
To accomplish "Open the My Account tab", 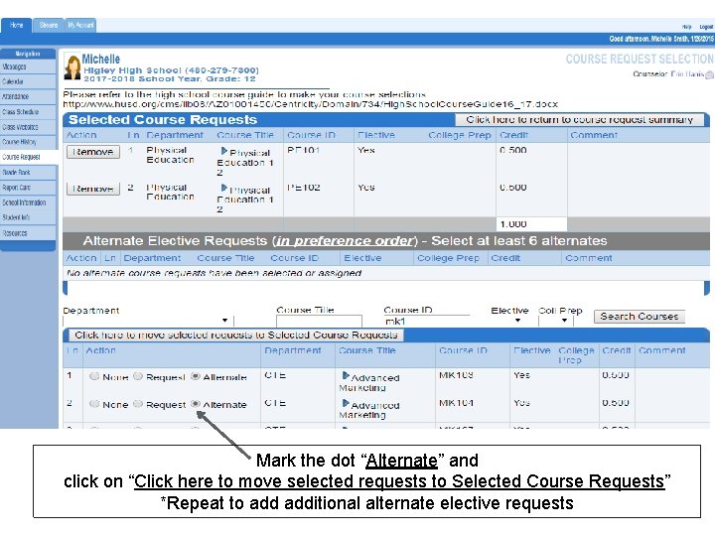I will [80, 25].
